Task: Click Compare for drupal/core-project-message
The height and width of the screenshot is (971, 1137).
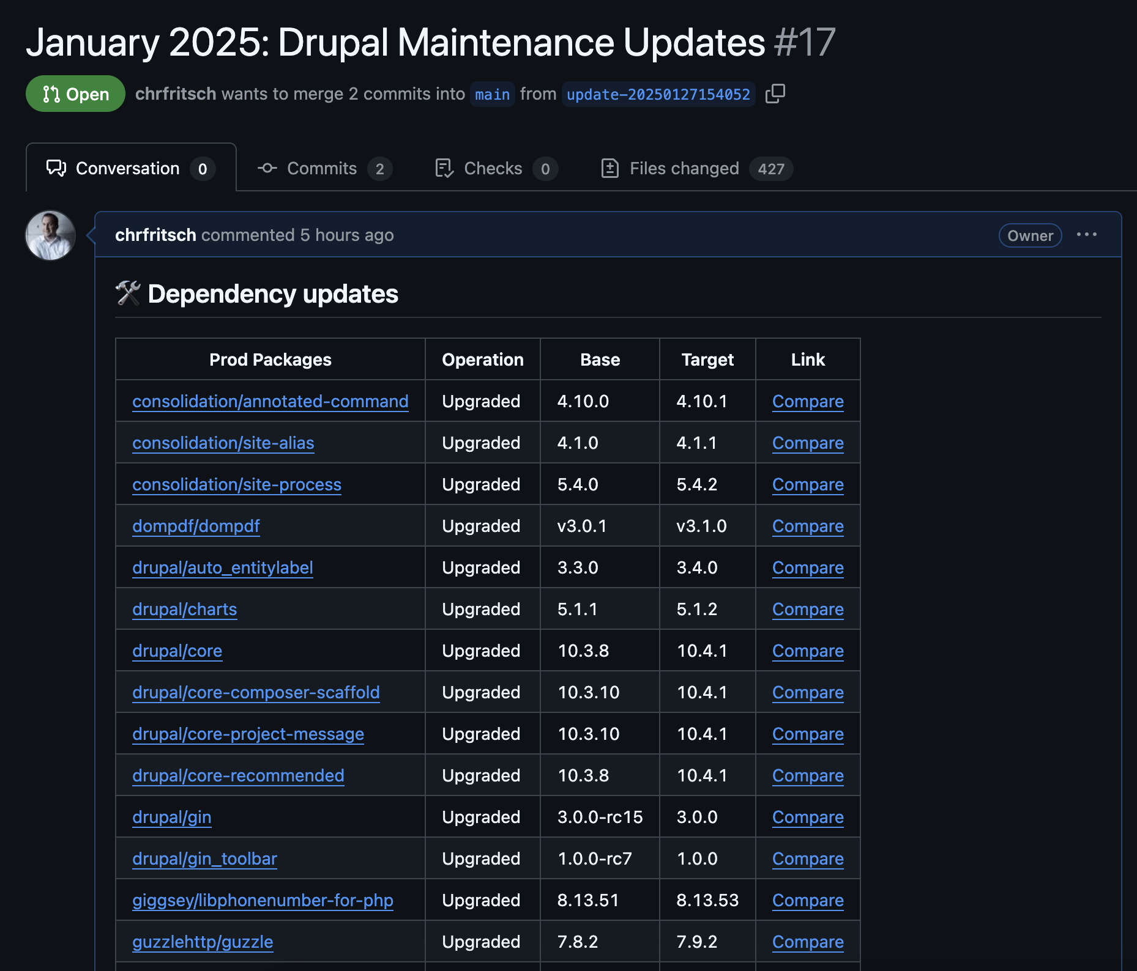Action: (808, 734)
